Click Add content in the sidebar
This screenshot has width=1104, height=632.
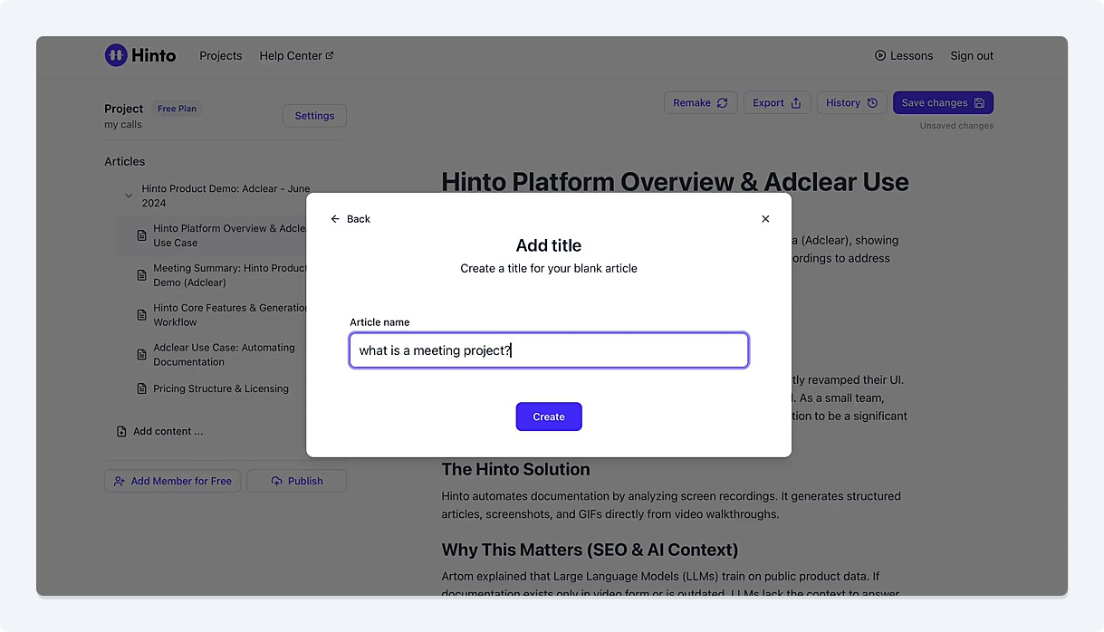pos(168,431)
